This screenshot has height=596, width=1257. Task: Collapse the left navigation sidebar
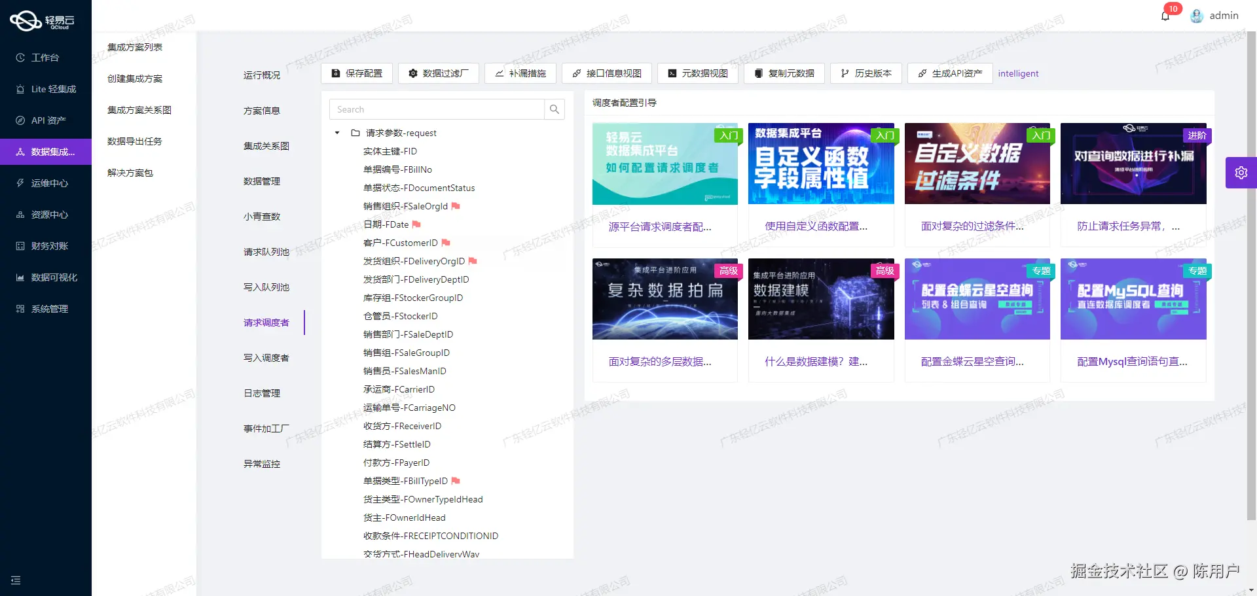coord(15,580)
